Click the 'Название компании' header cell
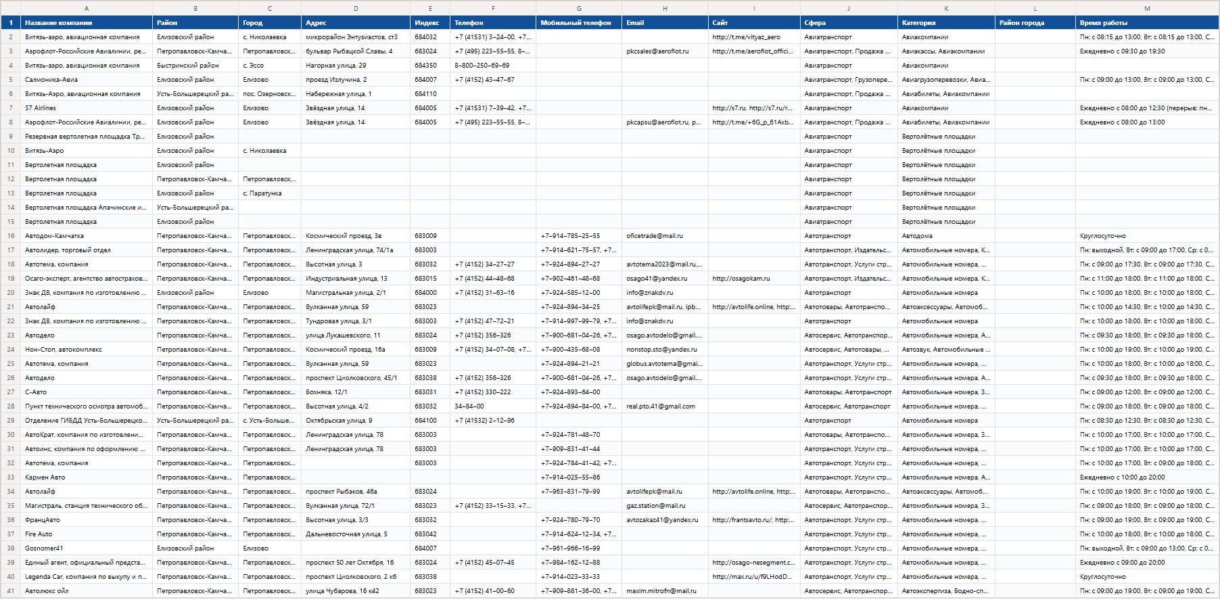The height and width of the screenshot is (610, 1220). [x=87, y=22]
